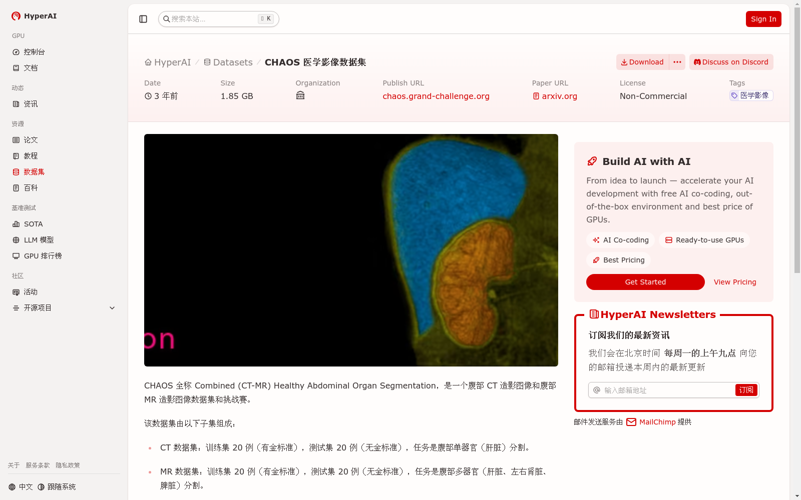Click the page vertical scrollbar

click(797, 140)
